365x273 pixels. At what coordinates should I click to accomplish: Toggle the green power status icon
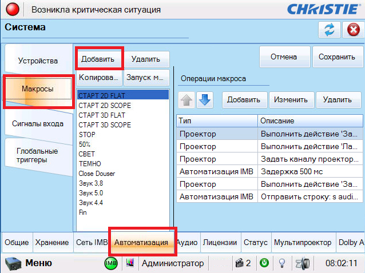[264, 263]
